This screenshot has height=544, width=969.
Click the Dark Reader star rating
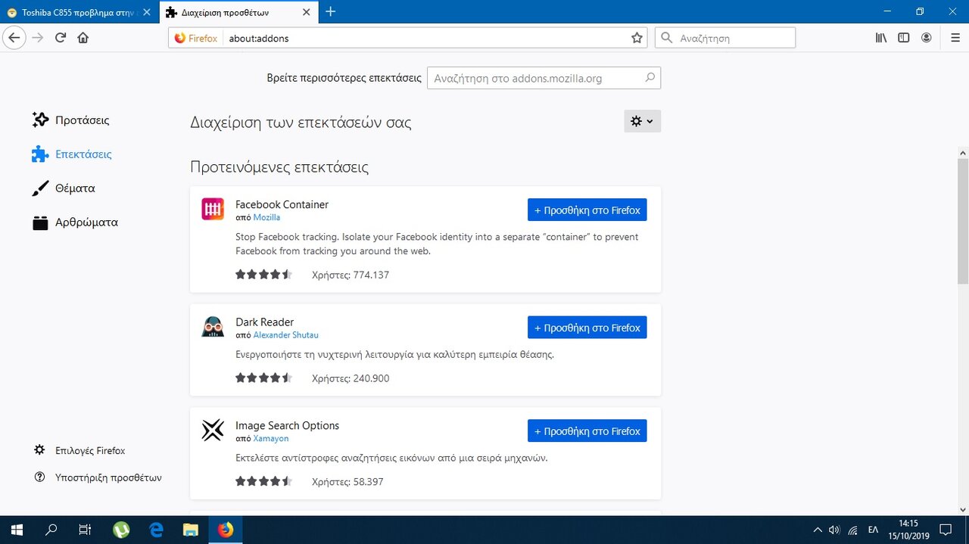(x=263, y=378)
